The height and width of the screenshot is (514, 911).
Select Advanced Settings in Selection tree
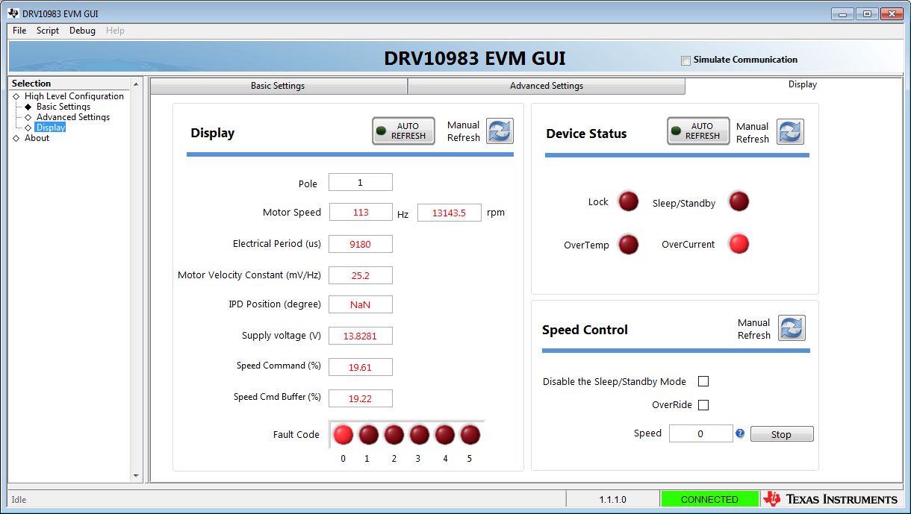[x=73, y=117]
